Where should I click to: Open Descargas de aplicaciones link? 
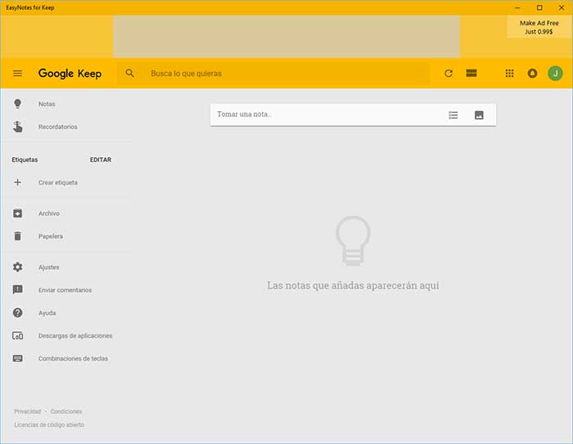click(75, 335)
